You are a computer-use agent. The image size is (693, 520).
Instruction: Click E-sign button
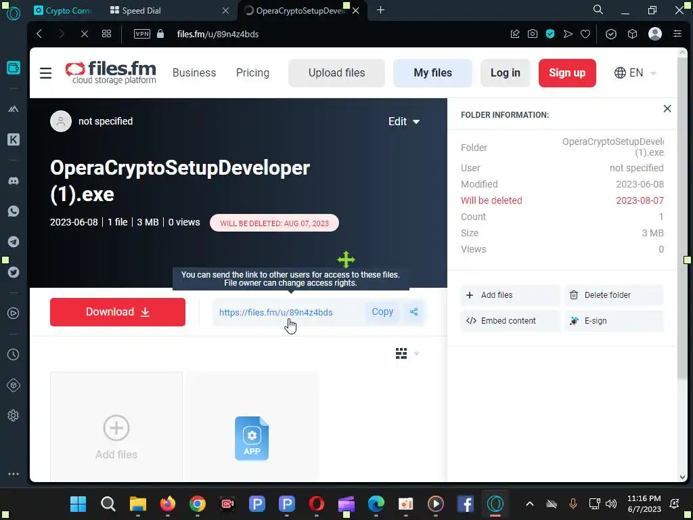coord(614,320)
